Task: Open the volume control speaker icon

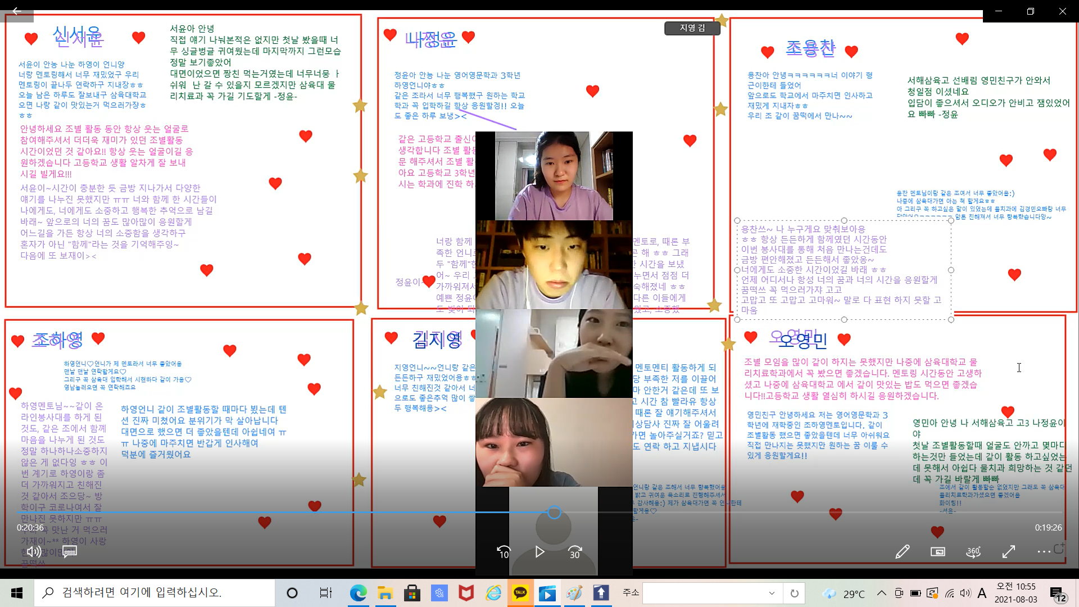Action: 34,552
